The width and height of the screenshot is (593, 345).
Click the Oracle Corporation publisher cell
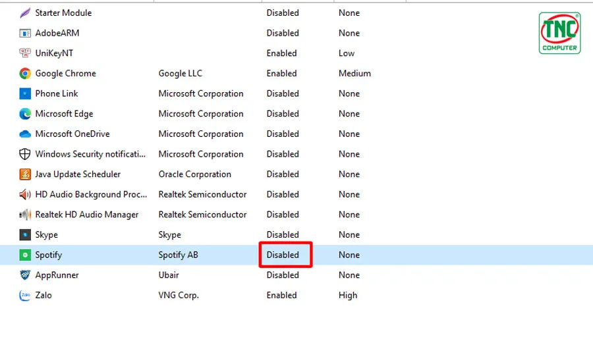195,174
